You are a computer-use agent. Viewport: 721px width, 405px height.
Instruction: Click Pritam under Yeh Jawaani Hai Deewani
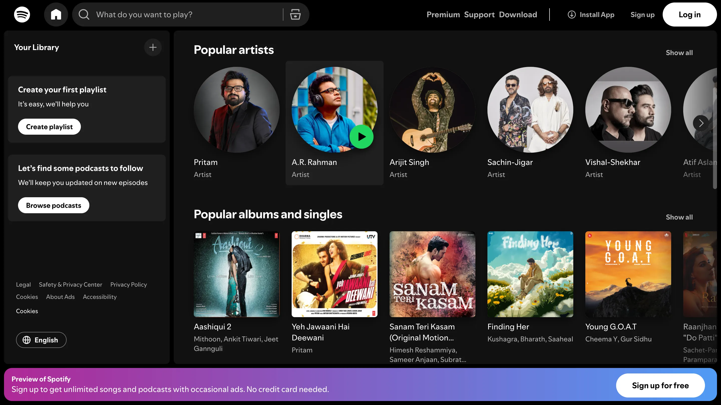302,350
